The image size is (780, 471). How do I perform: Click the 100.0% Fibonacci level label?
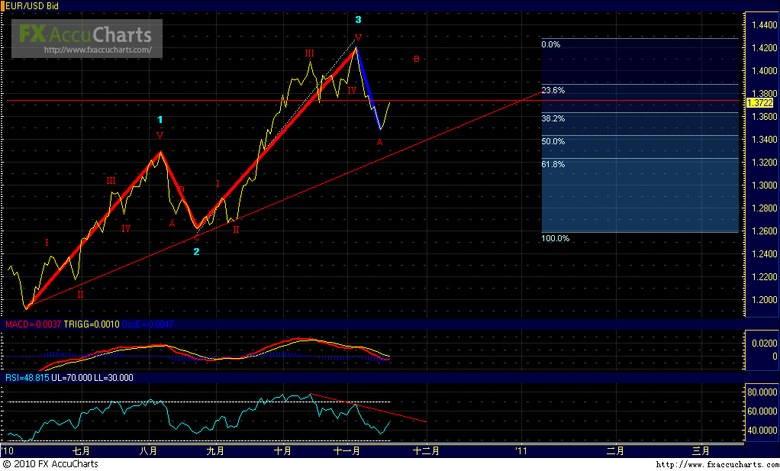click(x=555, y=238)
